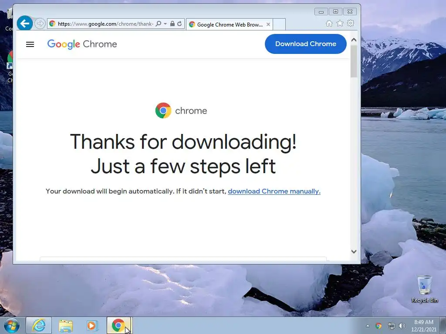Click the Chrome favicon in the address bar
Screen dimensions: 446x334
(52, 23)
